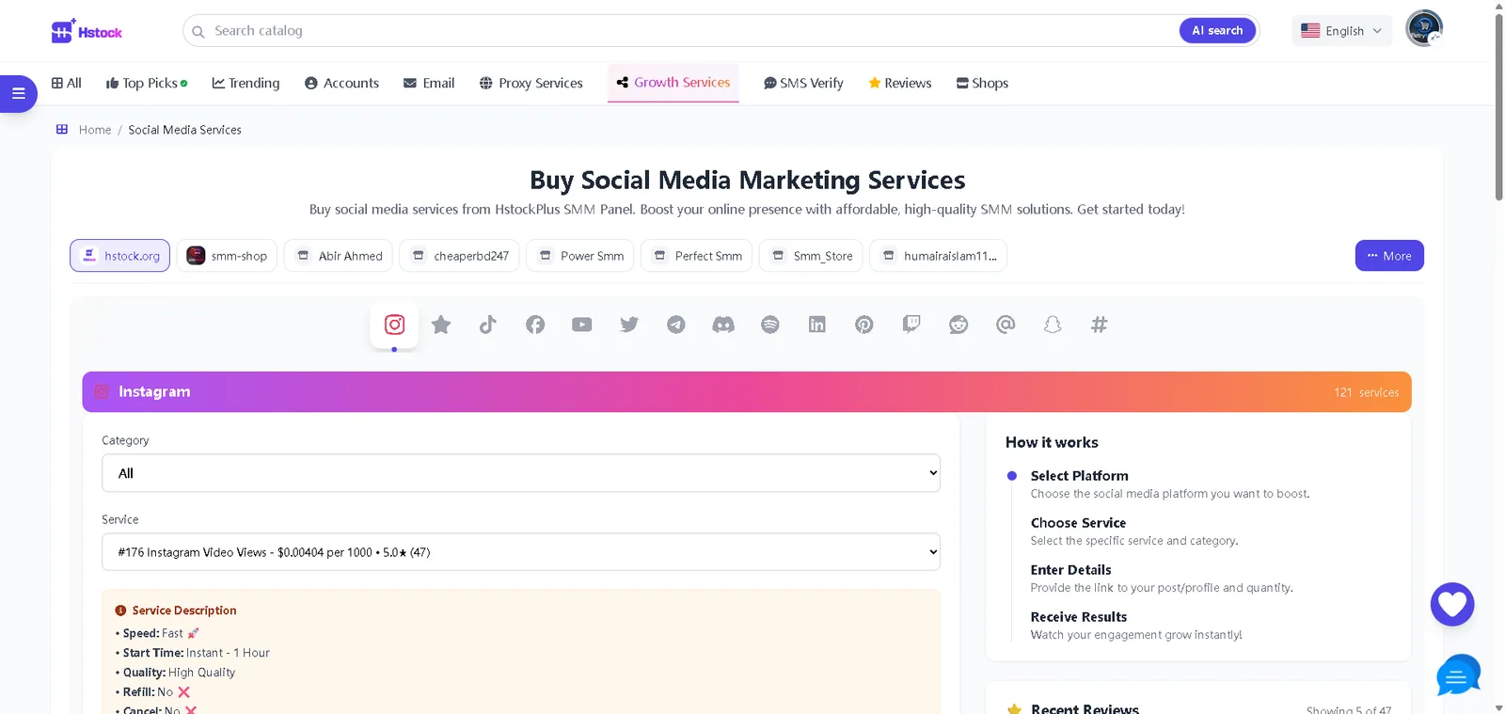
Task: Select the LinkedIn platform icon
Action: coord(817,325)
